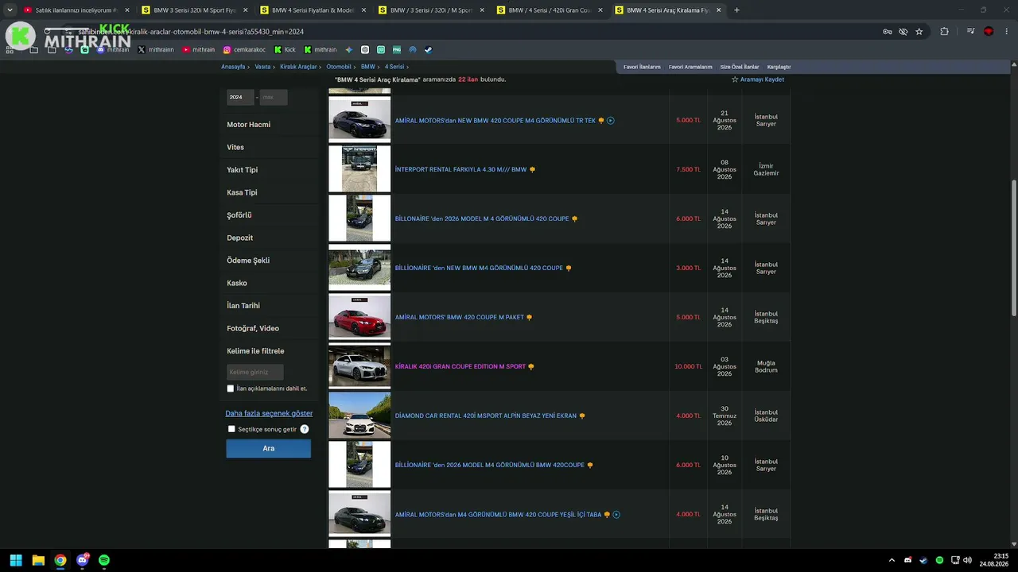Expand the Vites filter
Screen dimensions: 1018x572
(x=269, y=147)
